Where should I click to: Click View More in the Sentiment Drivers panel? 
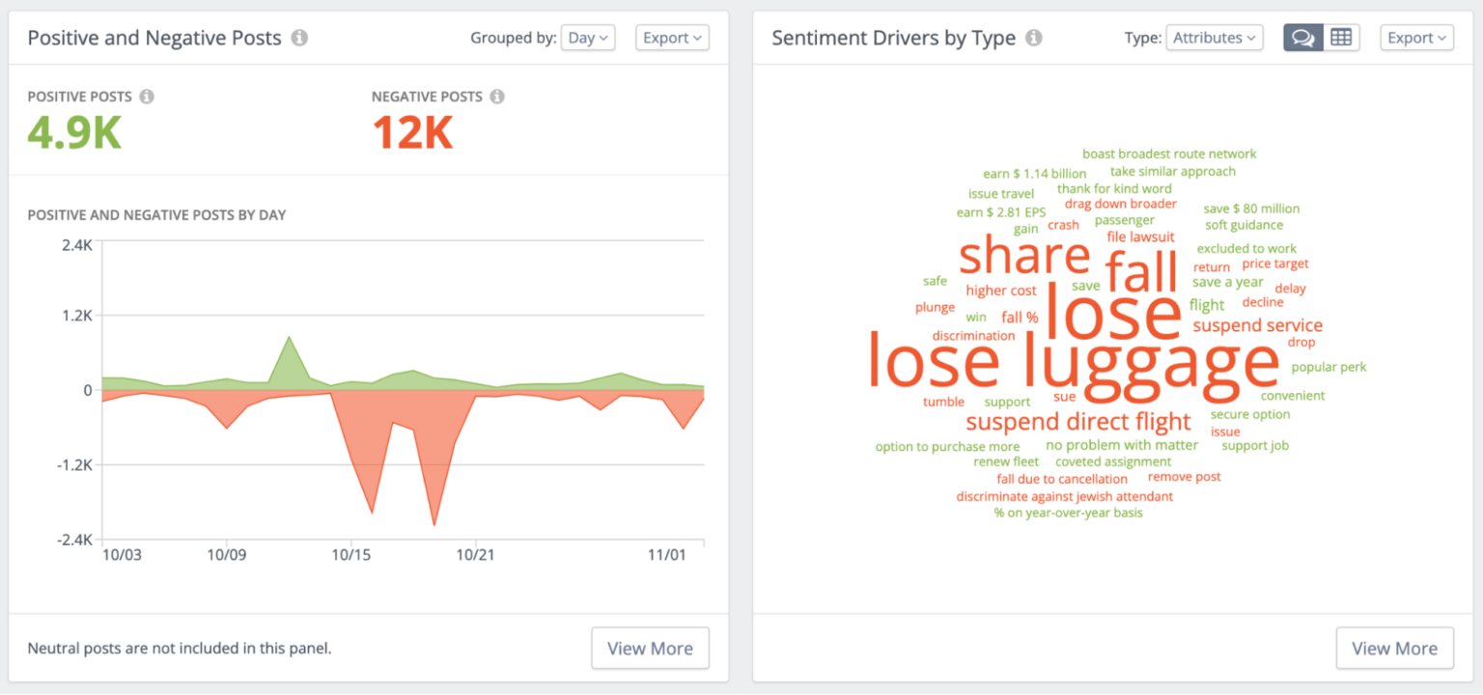point(1394,648)
